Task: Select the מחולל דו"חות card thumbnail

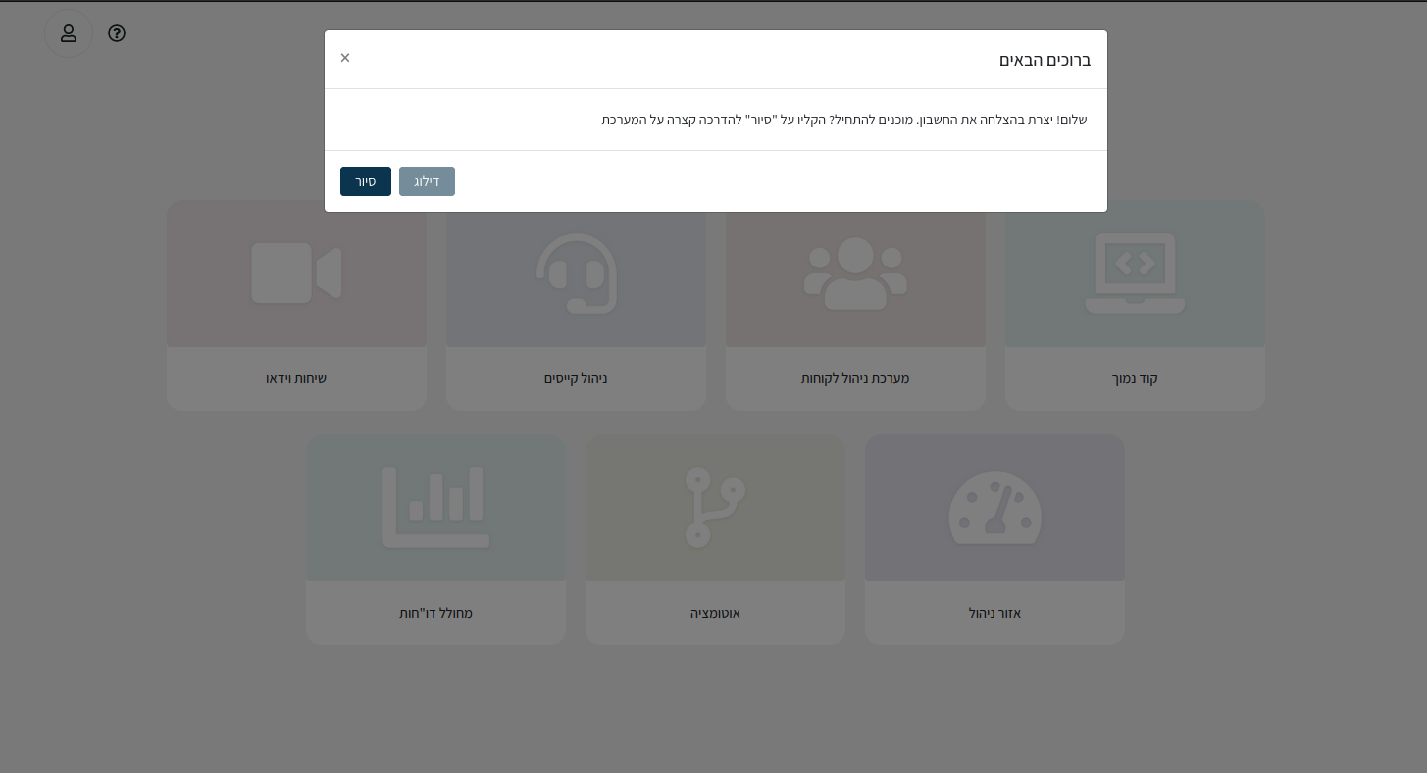Action: (435, 507)
